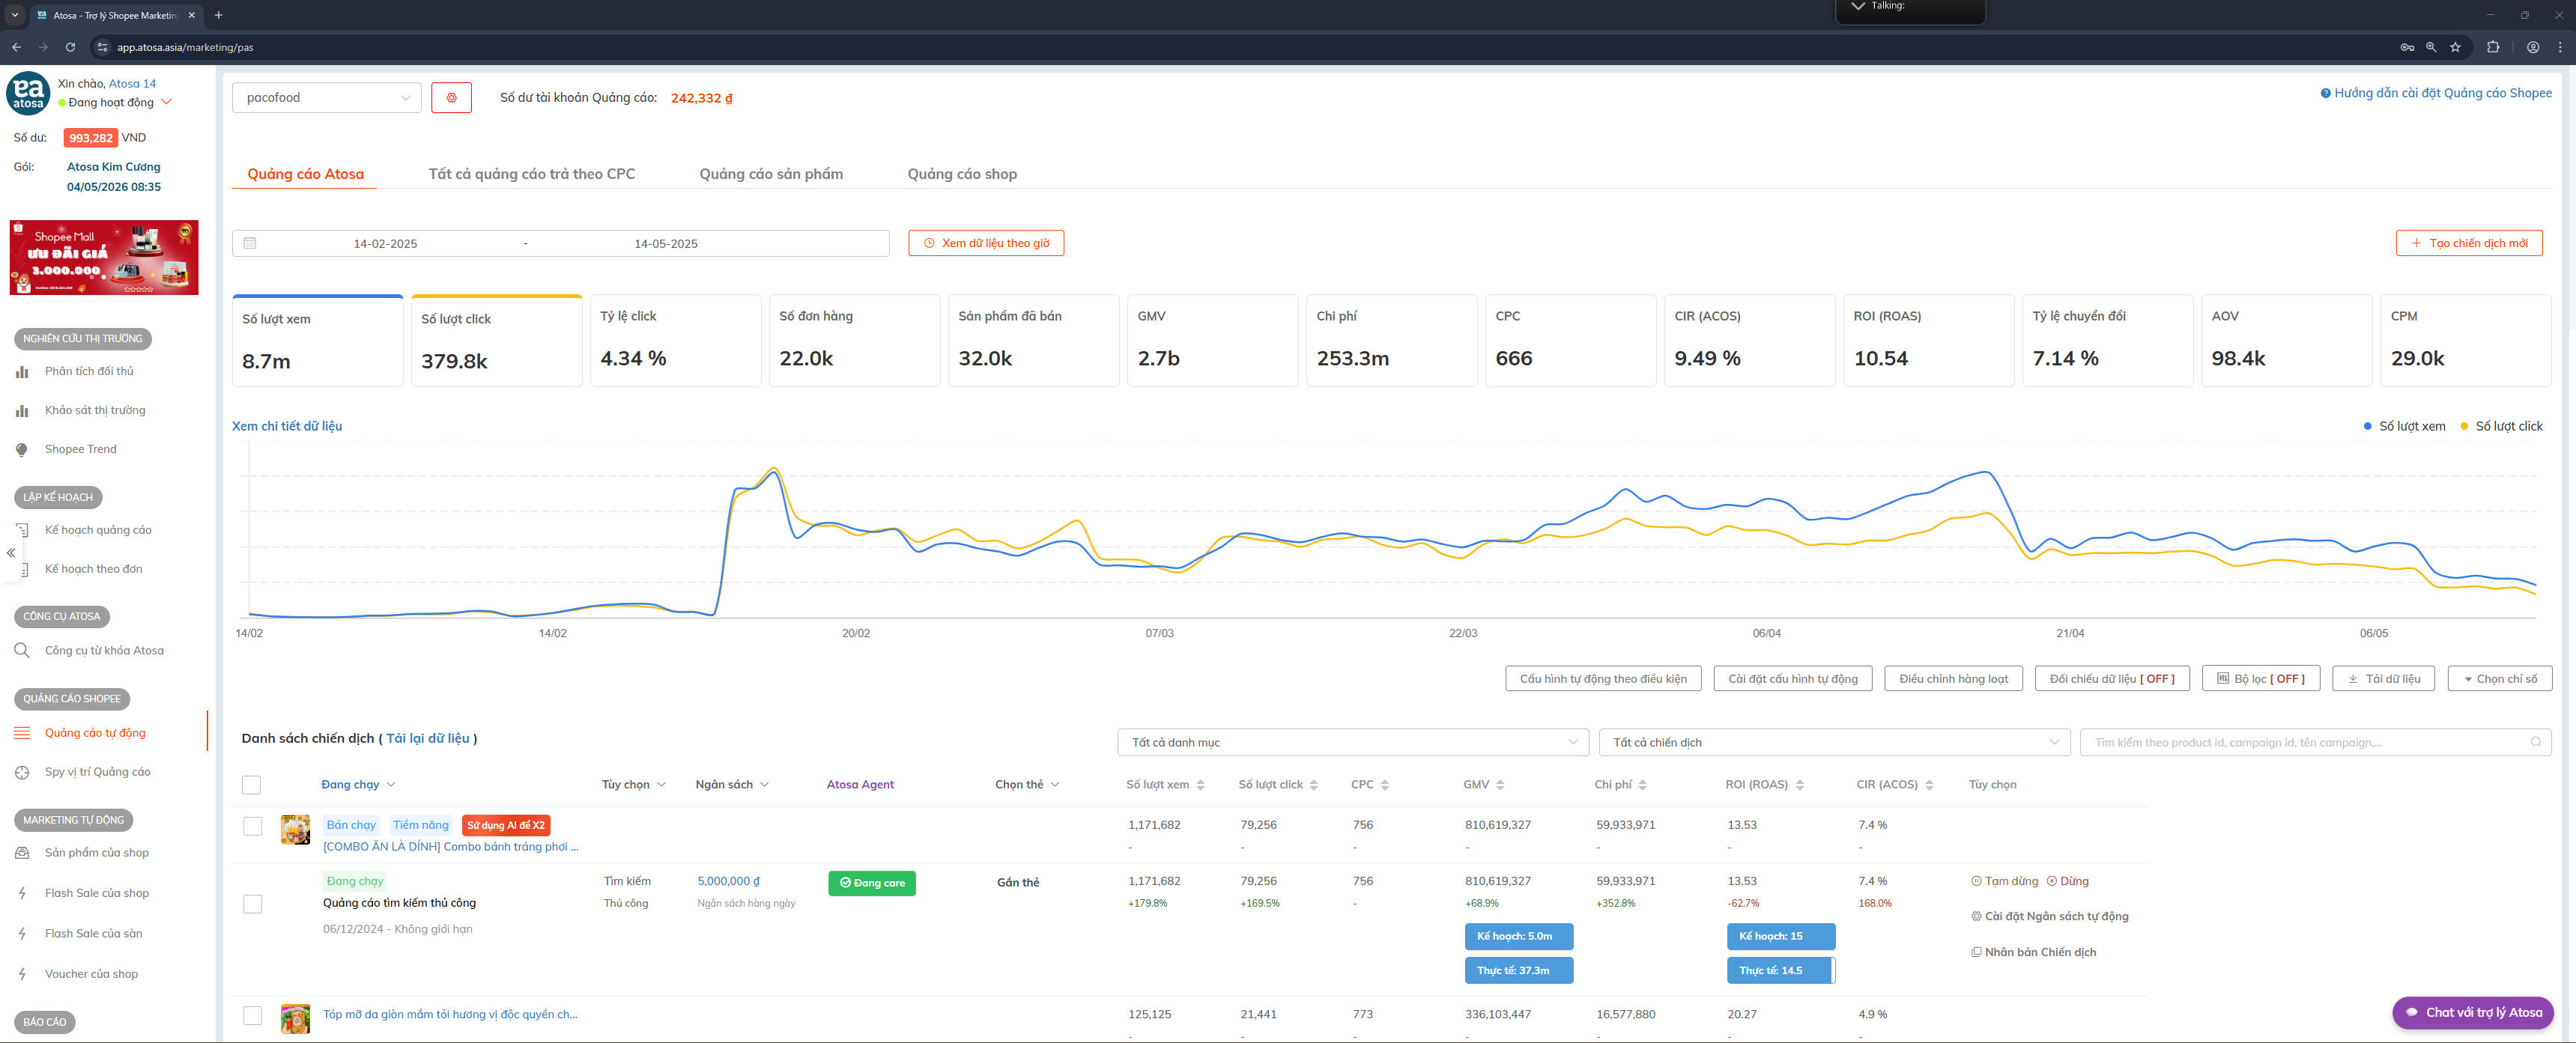
Task: Select Quảng cáo tự động list icon
Action: [22, 733]
